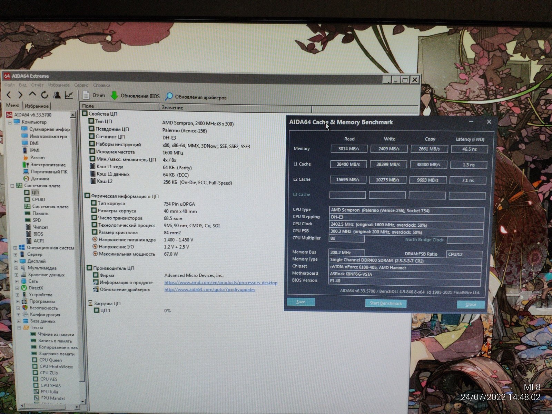Select the CPU PhotoWorxx benchmark
552x414 pixels.
click(56, 366)
